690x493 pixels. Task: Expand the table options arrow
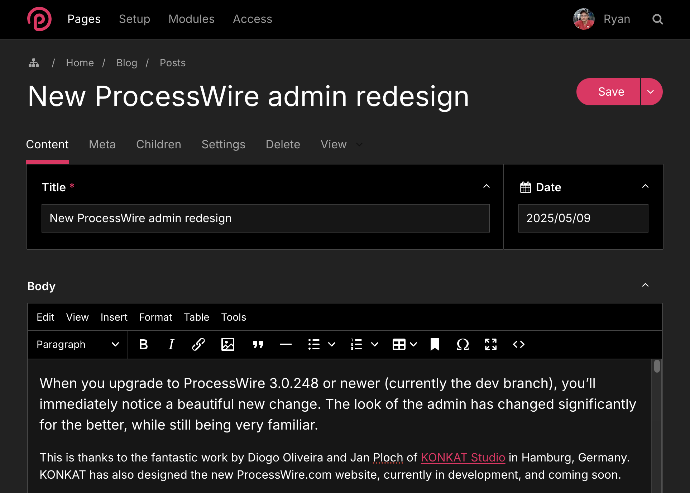pos(413,344)
